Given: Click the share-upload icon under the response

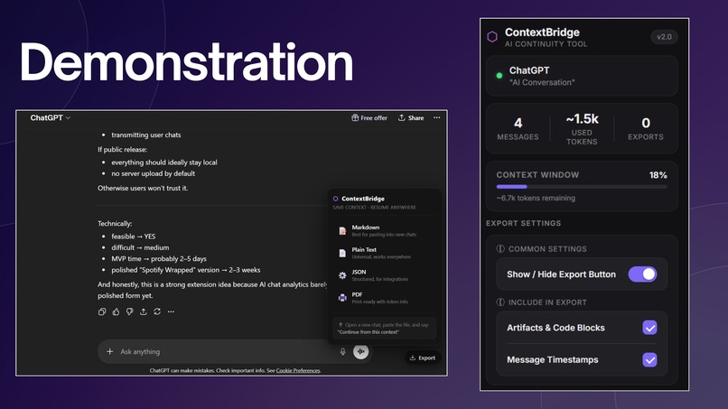Looking at the screenshot, I should coord(144,312).
